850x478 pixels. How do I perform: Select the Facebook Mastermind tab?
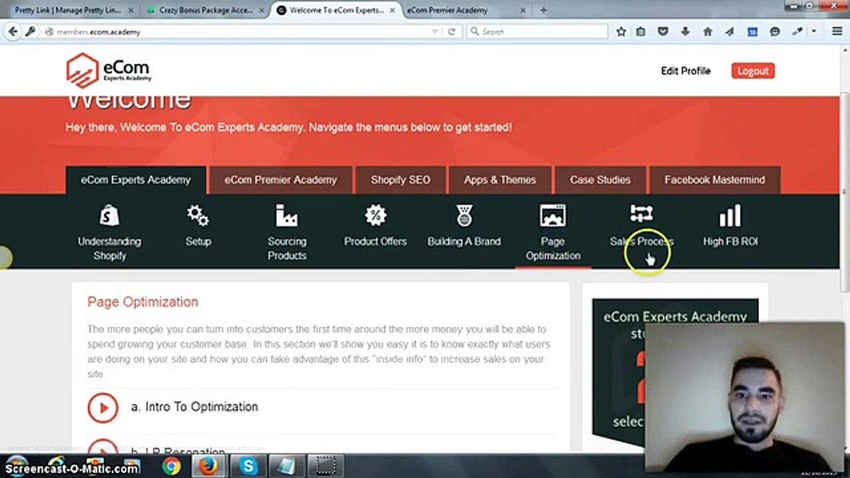coord(715,180)
